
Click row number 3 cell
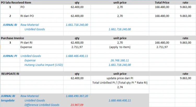pyautogui.click(x=10, y=42)
